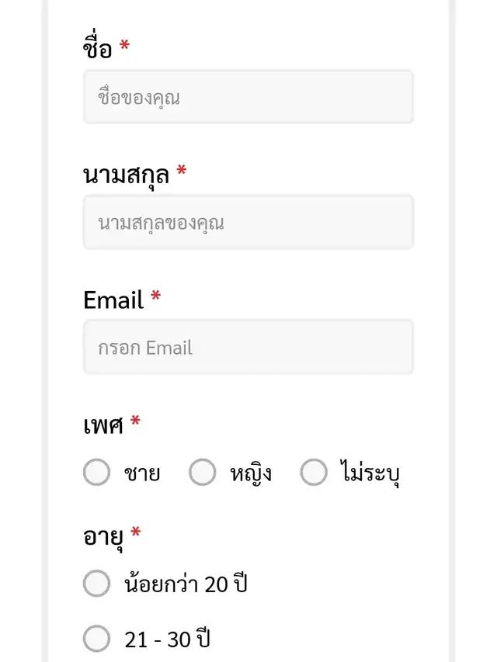Focus the นามสกุล (surname) text box

248,222
